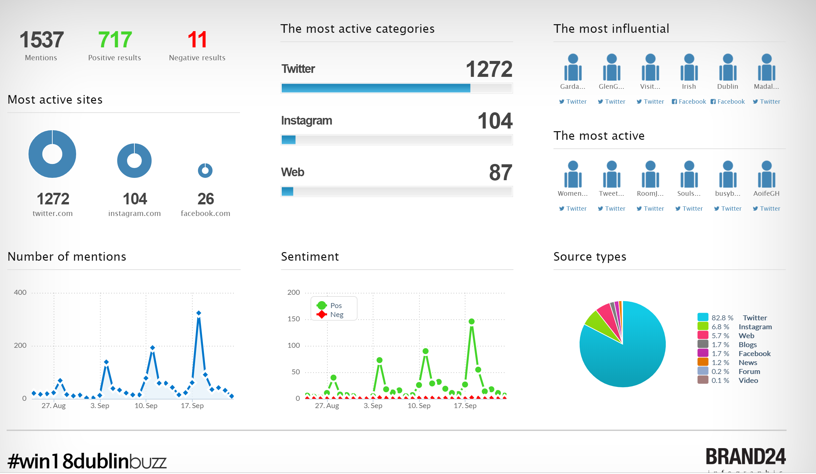Open Twitter link under Garda...
816x474 pixels.
click(573, 101)
